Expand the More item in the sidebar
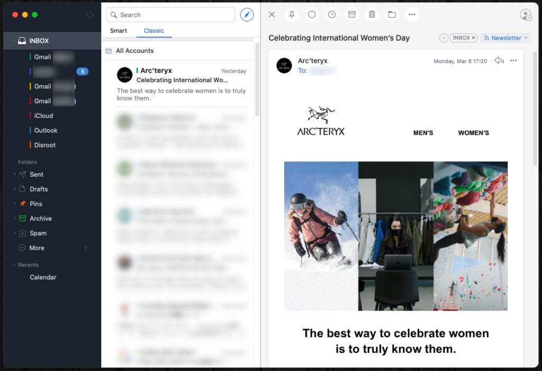Screen dimensions: 542x371 [x=85, y=248]
